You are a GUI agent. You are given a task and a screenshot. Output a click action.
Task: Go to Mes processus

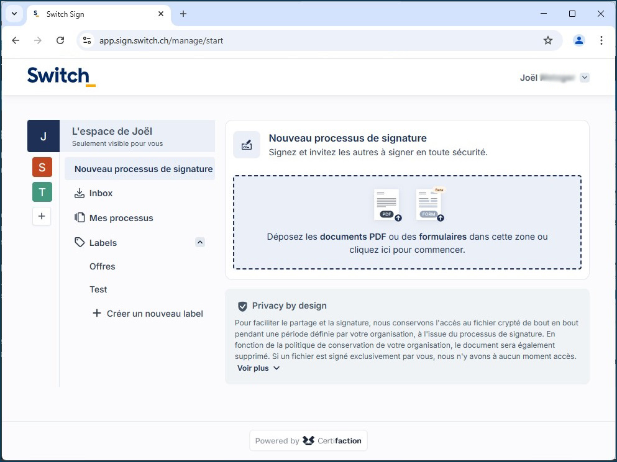coord(121,218)
